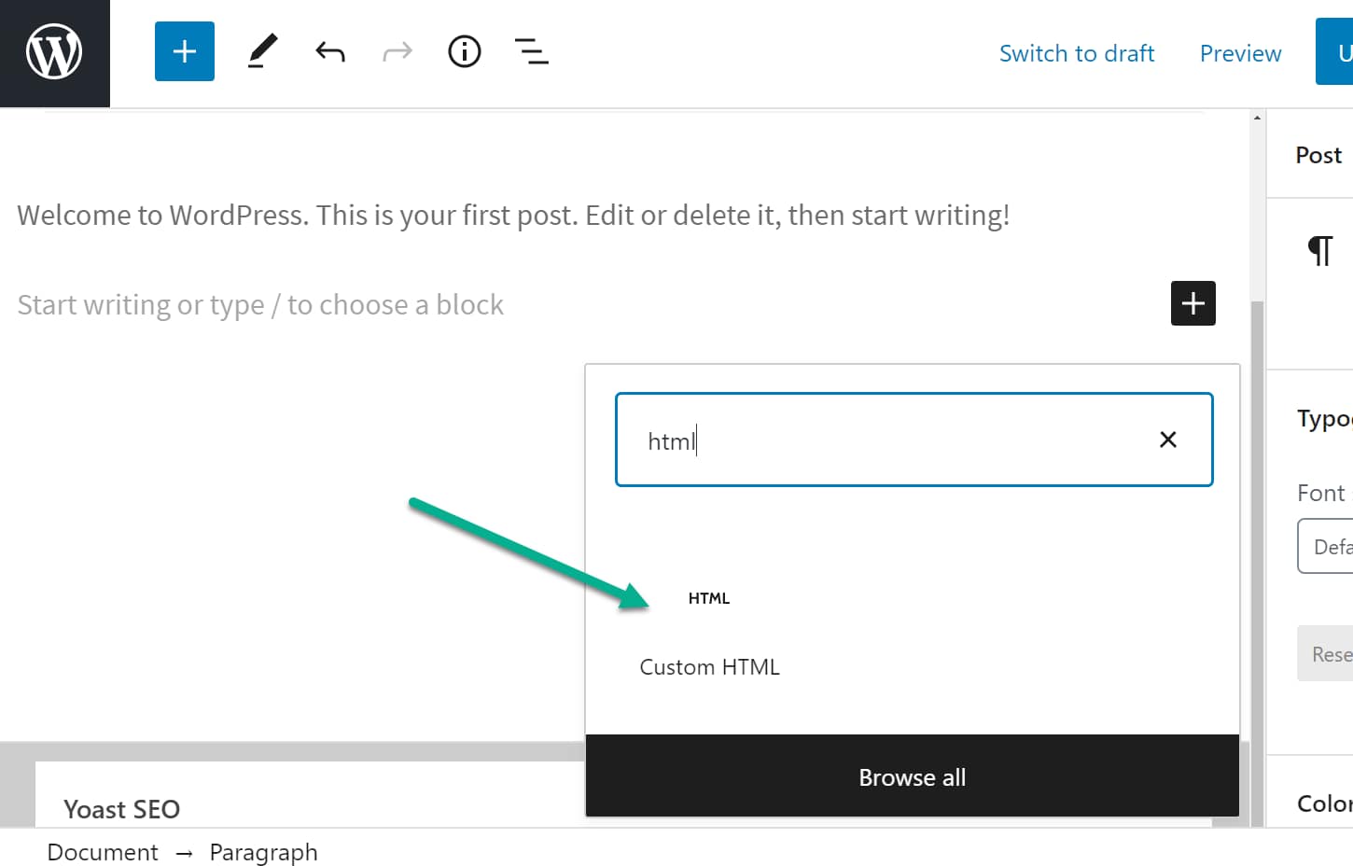This screenshot has width=1353, height=866.
Task: Select the Tools pencil icon in the toolbar
Action: [x=262, y=51]
